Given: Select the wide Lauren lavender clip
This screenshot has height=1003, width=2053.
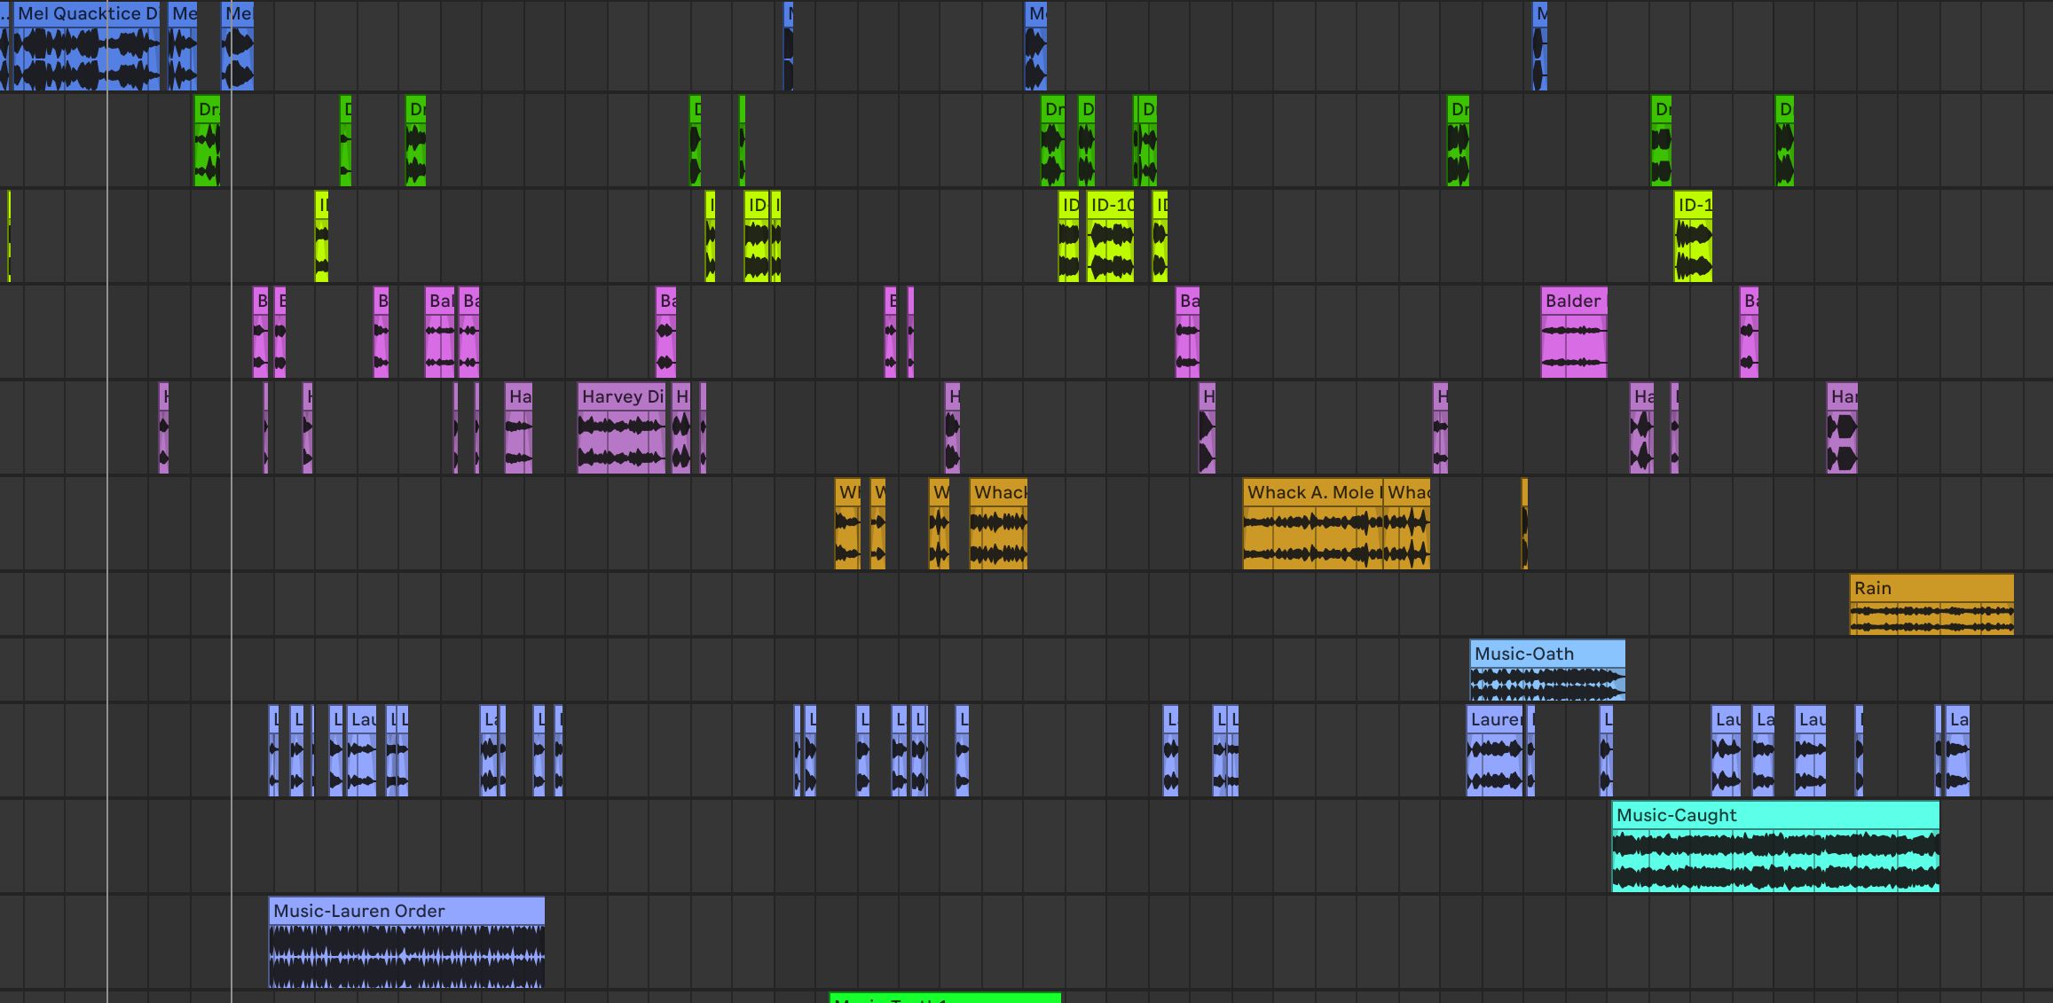Looking at the screenshot, I should (1494, 750).
